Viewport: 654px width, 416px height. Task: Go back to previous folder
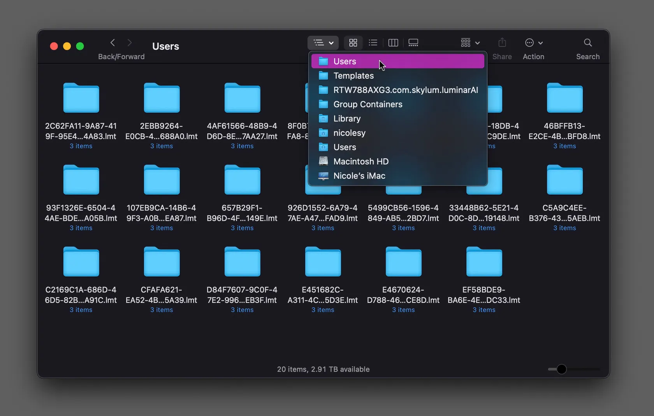113,43
